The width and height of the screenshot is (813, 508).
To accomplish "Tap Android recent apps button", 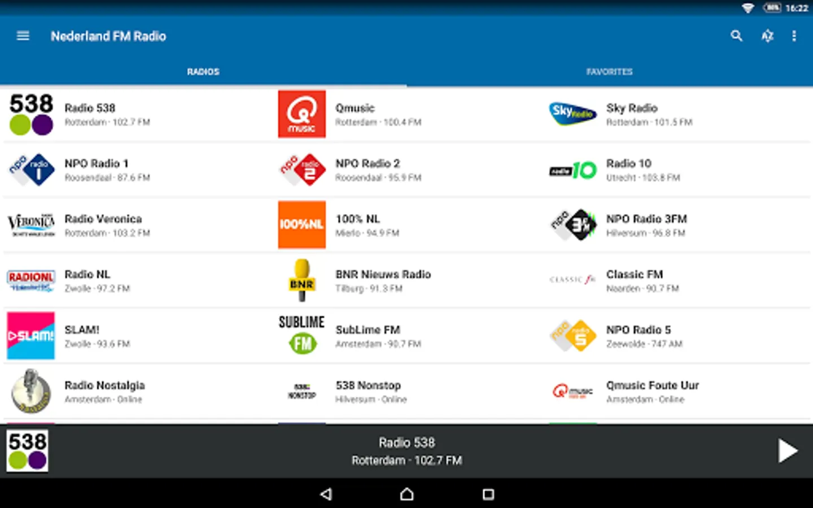I will (x=488, y=494).
